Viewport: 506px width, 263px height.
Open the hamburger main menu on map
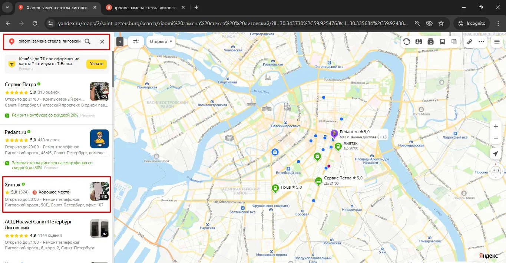coord(497,42)
